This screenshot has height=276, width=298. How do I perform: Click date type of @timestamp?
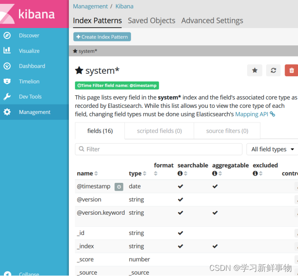point(135,186)
